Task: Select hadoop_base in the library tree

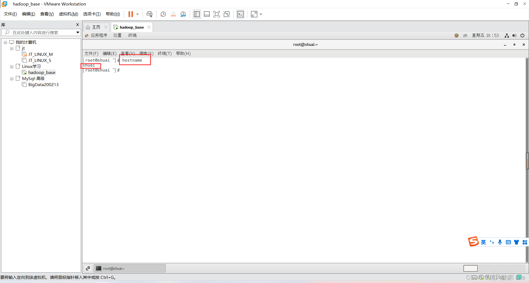Action: click(x=39, y=73)
